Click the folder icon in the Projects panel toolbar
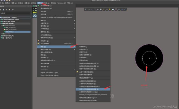The image size is (179, 109). point(9,10)
